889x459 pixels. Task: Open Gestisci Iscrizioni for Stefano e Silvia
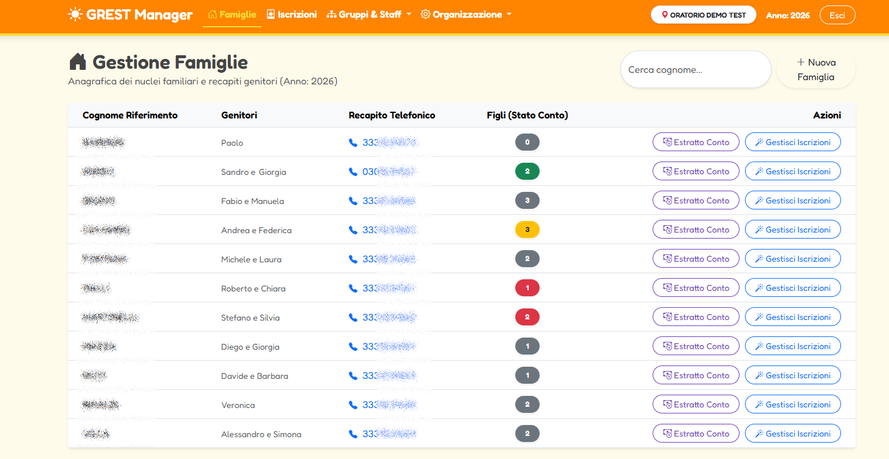pos(793,317)
